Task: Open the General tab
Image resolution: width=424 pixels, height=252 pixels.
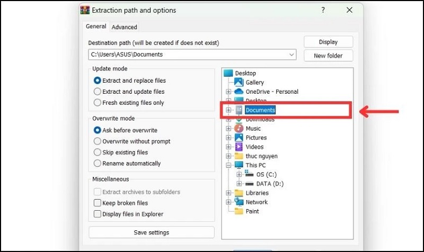Action: click(x=96, y=26)
